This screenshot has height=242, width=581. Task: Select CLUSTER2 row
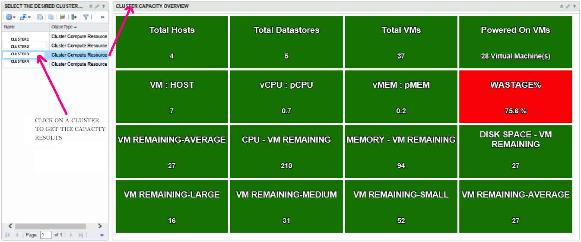click(20, 47)
